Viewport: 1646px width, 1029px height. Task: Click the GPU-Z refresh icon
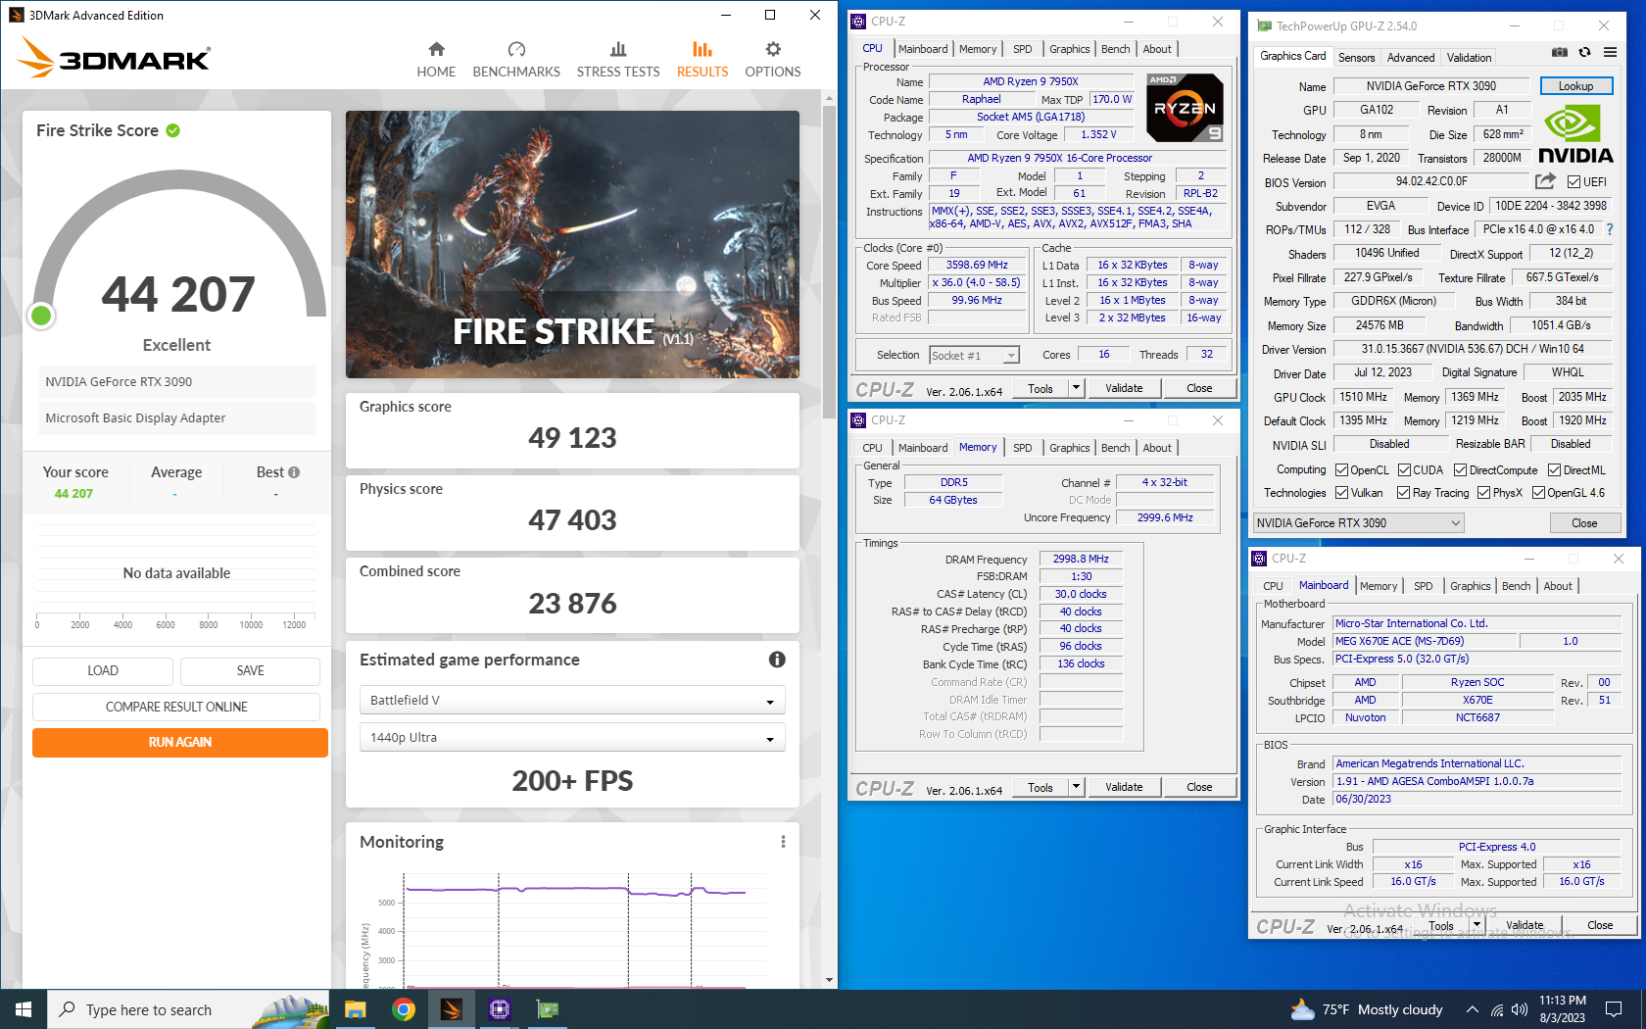click(1584, 53)
